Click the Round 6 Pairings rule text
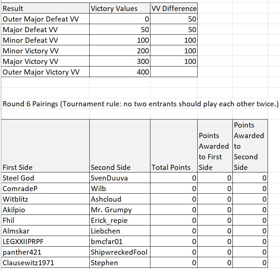The width and height of the screenshot is (280, 270). click(141, 104)
